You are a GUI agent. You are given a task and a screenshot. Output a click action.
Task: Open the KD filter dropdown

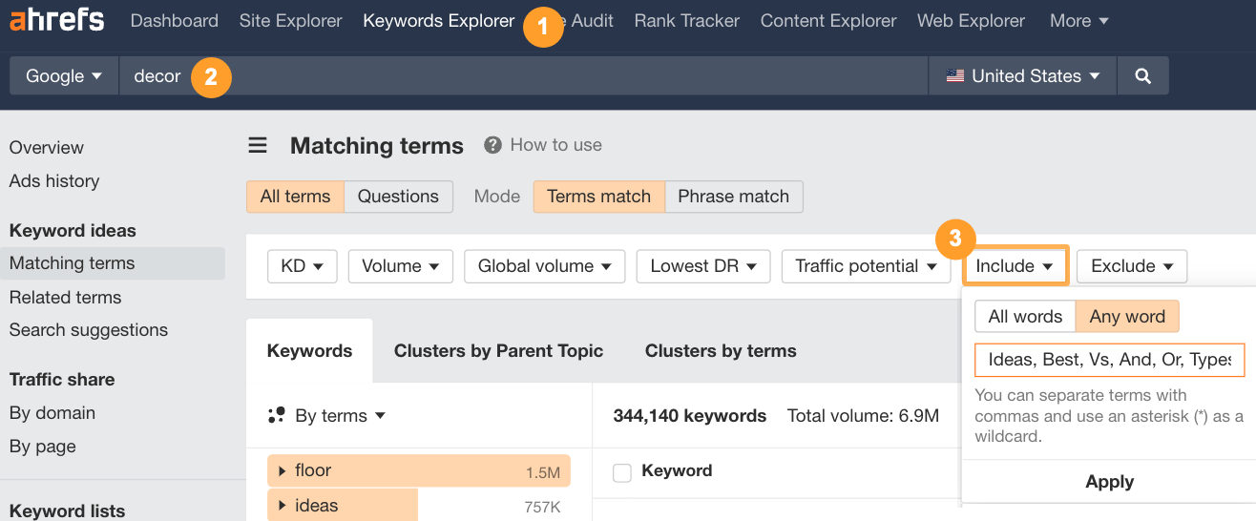(303, 266)
